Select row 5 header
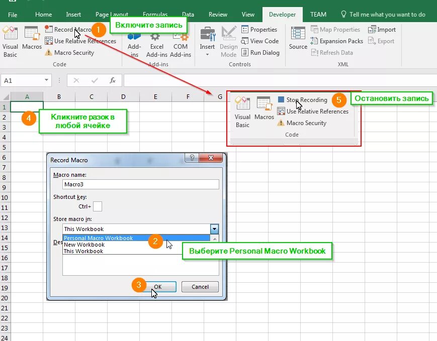This screenshot has width=437, height=341. click(4, 147)
